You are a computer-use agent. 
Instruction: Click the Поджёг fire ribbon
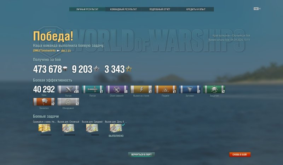coord(166,89)
